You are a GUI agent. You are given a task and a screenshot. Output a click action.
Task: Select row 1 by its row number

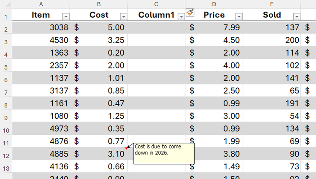[6, 17]
